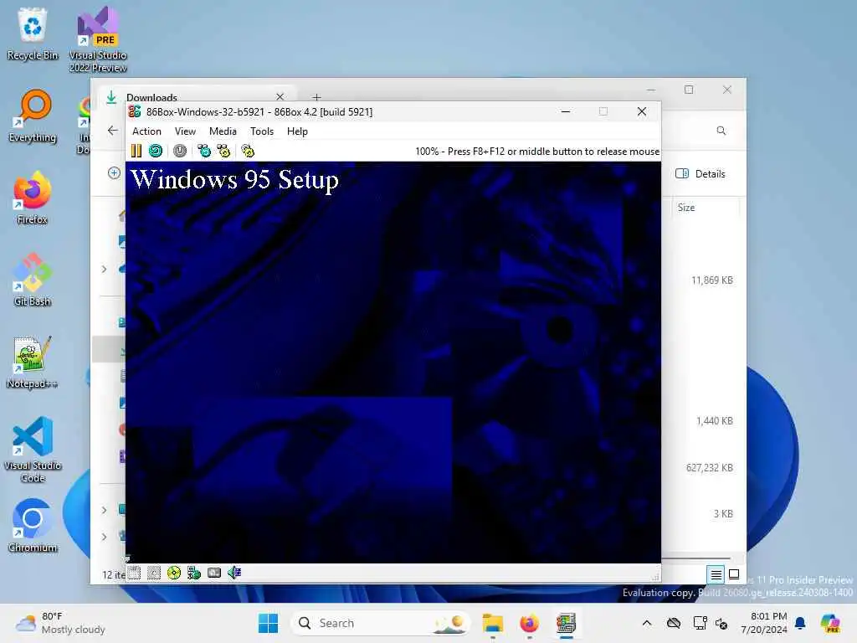Click second floppy drive status icon
Image resolution: width=857 pixels, height=643 pixels.
tap(154, 573)
